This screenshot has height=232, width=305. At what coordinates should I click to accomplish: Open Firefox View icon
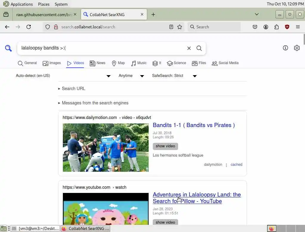click(x=6, y=15)
